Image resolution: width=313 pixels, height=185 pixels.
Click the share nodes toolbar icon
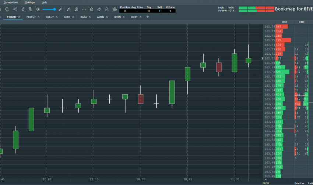(x=15, y=9)
